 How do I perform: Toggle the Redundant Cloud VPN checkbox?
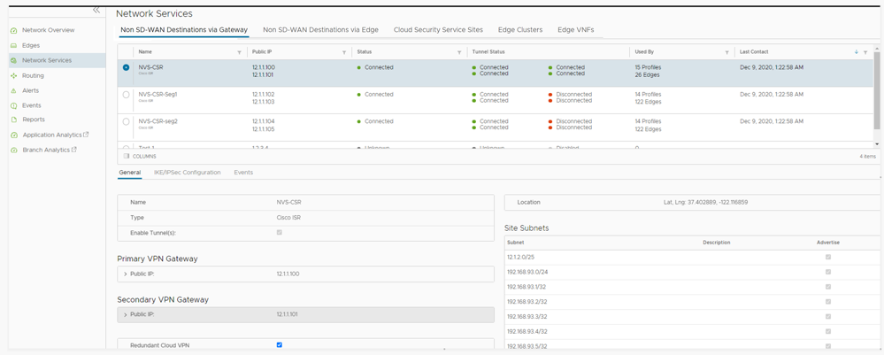[280, 345]
